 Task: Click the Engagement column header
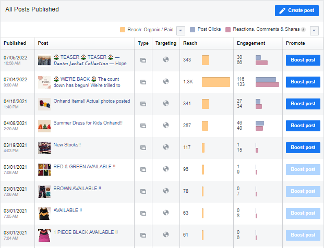251,43
